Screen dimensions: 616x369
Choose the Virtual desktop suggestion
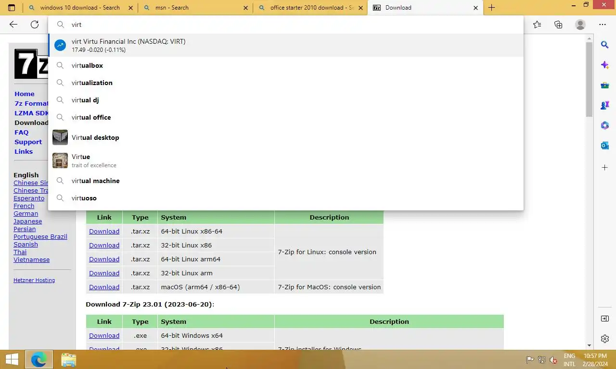click(286, 137)
